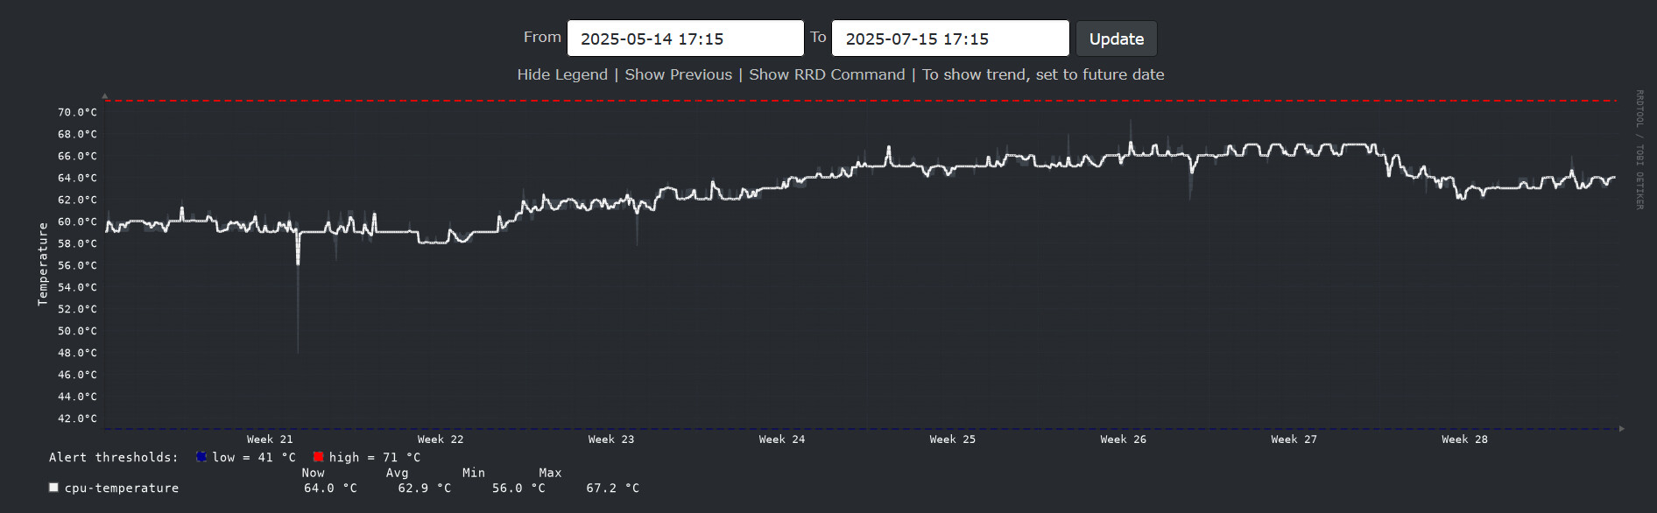Click the Week 28 axis label
Viewport: 1657px width, 513px height.
click(1464, 439)
